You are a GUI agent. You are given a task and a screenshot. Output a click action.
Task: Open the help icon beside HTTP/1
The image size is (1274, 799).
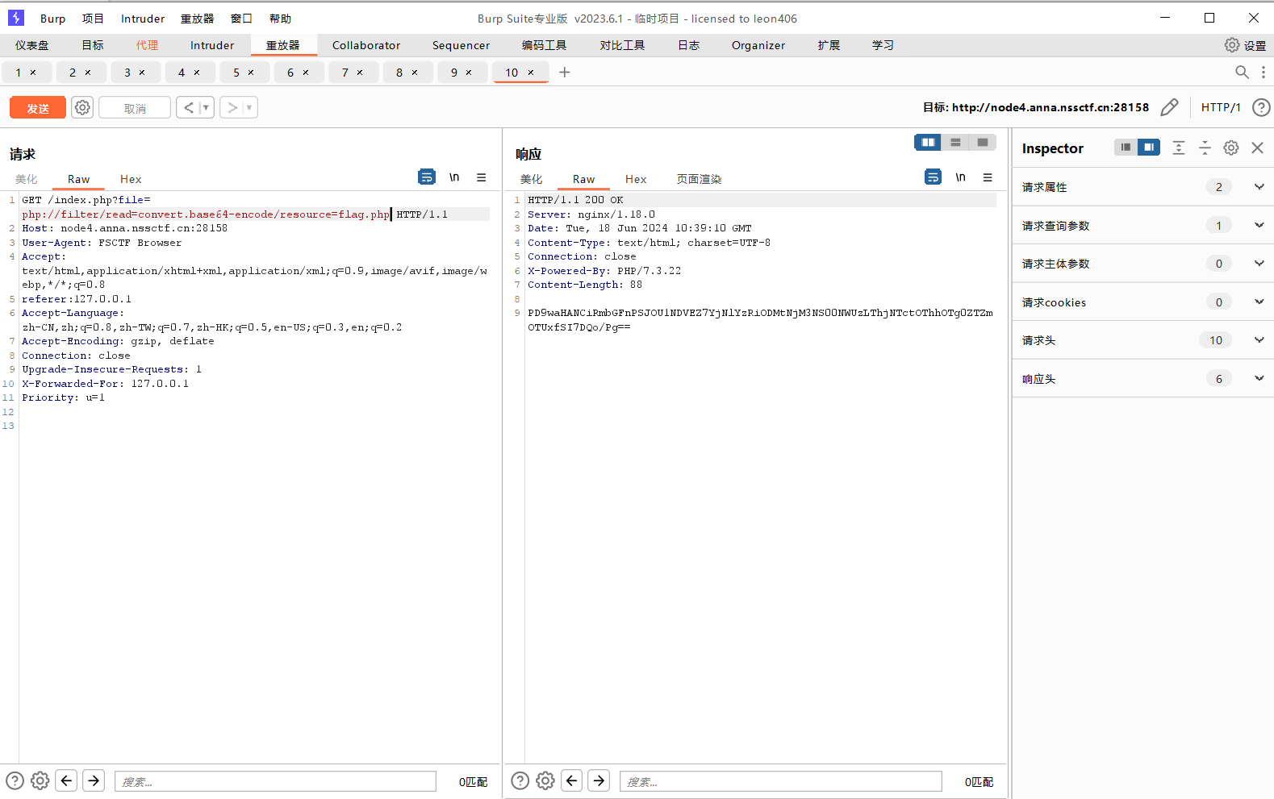[x=1261, y=107]
